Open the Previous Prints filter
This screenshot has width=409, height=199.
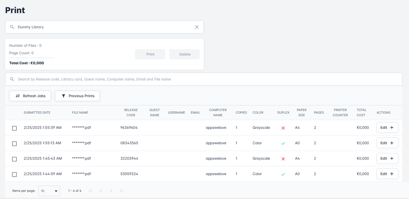pos(77,96)
